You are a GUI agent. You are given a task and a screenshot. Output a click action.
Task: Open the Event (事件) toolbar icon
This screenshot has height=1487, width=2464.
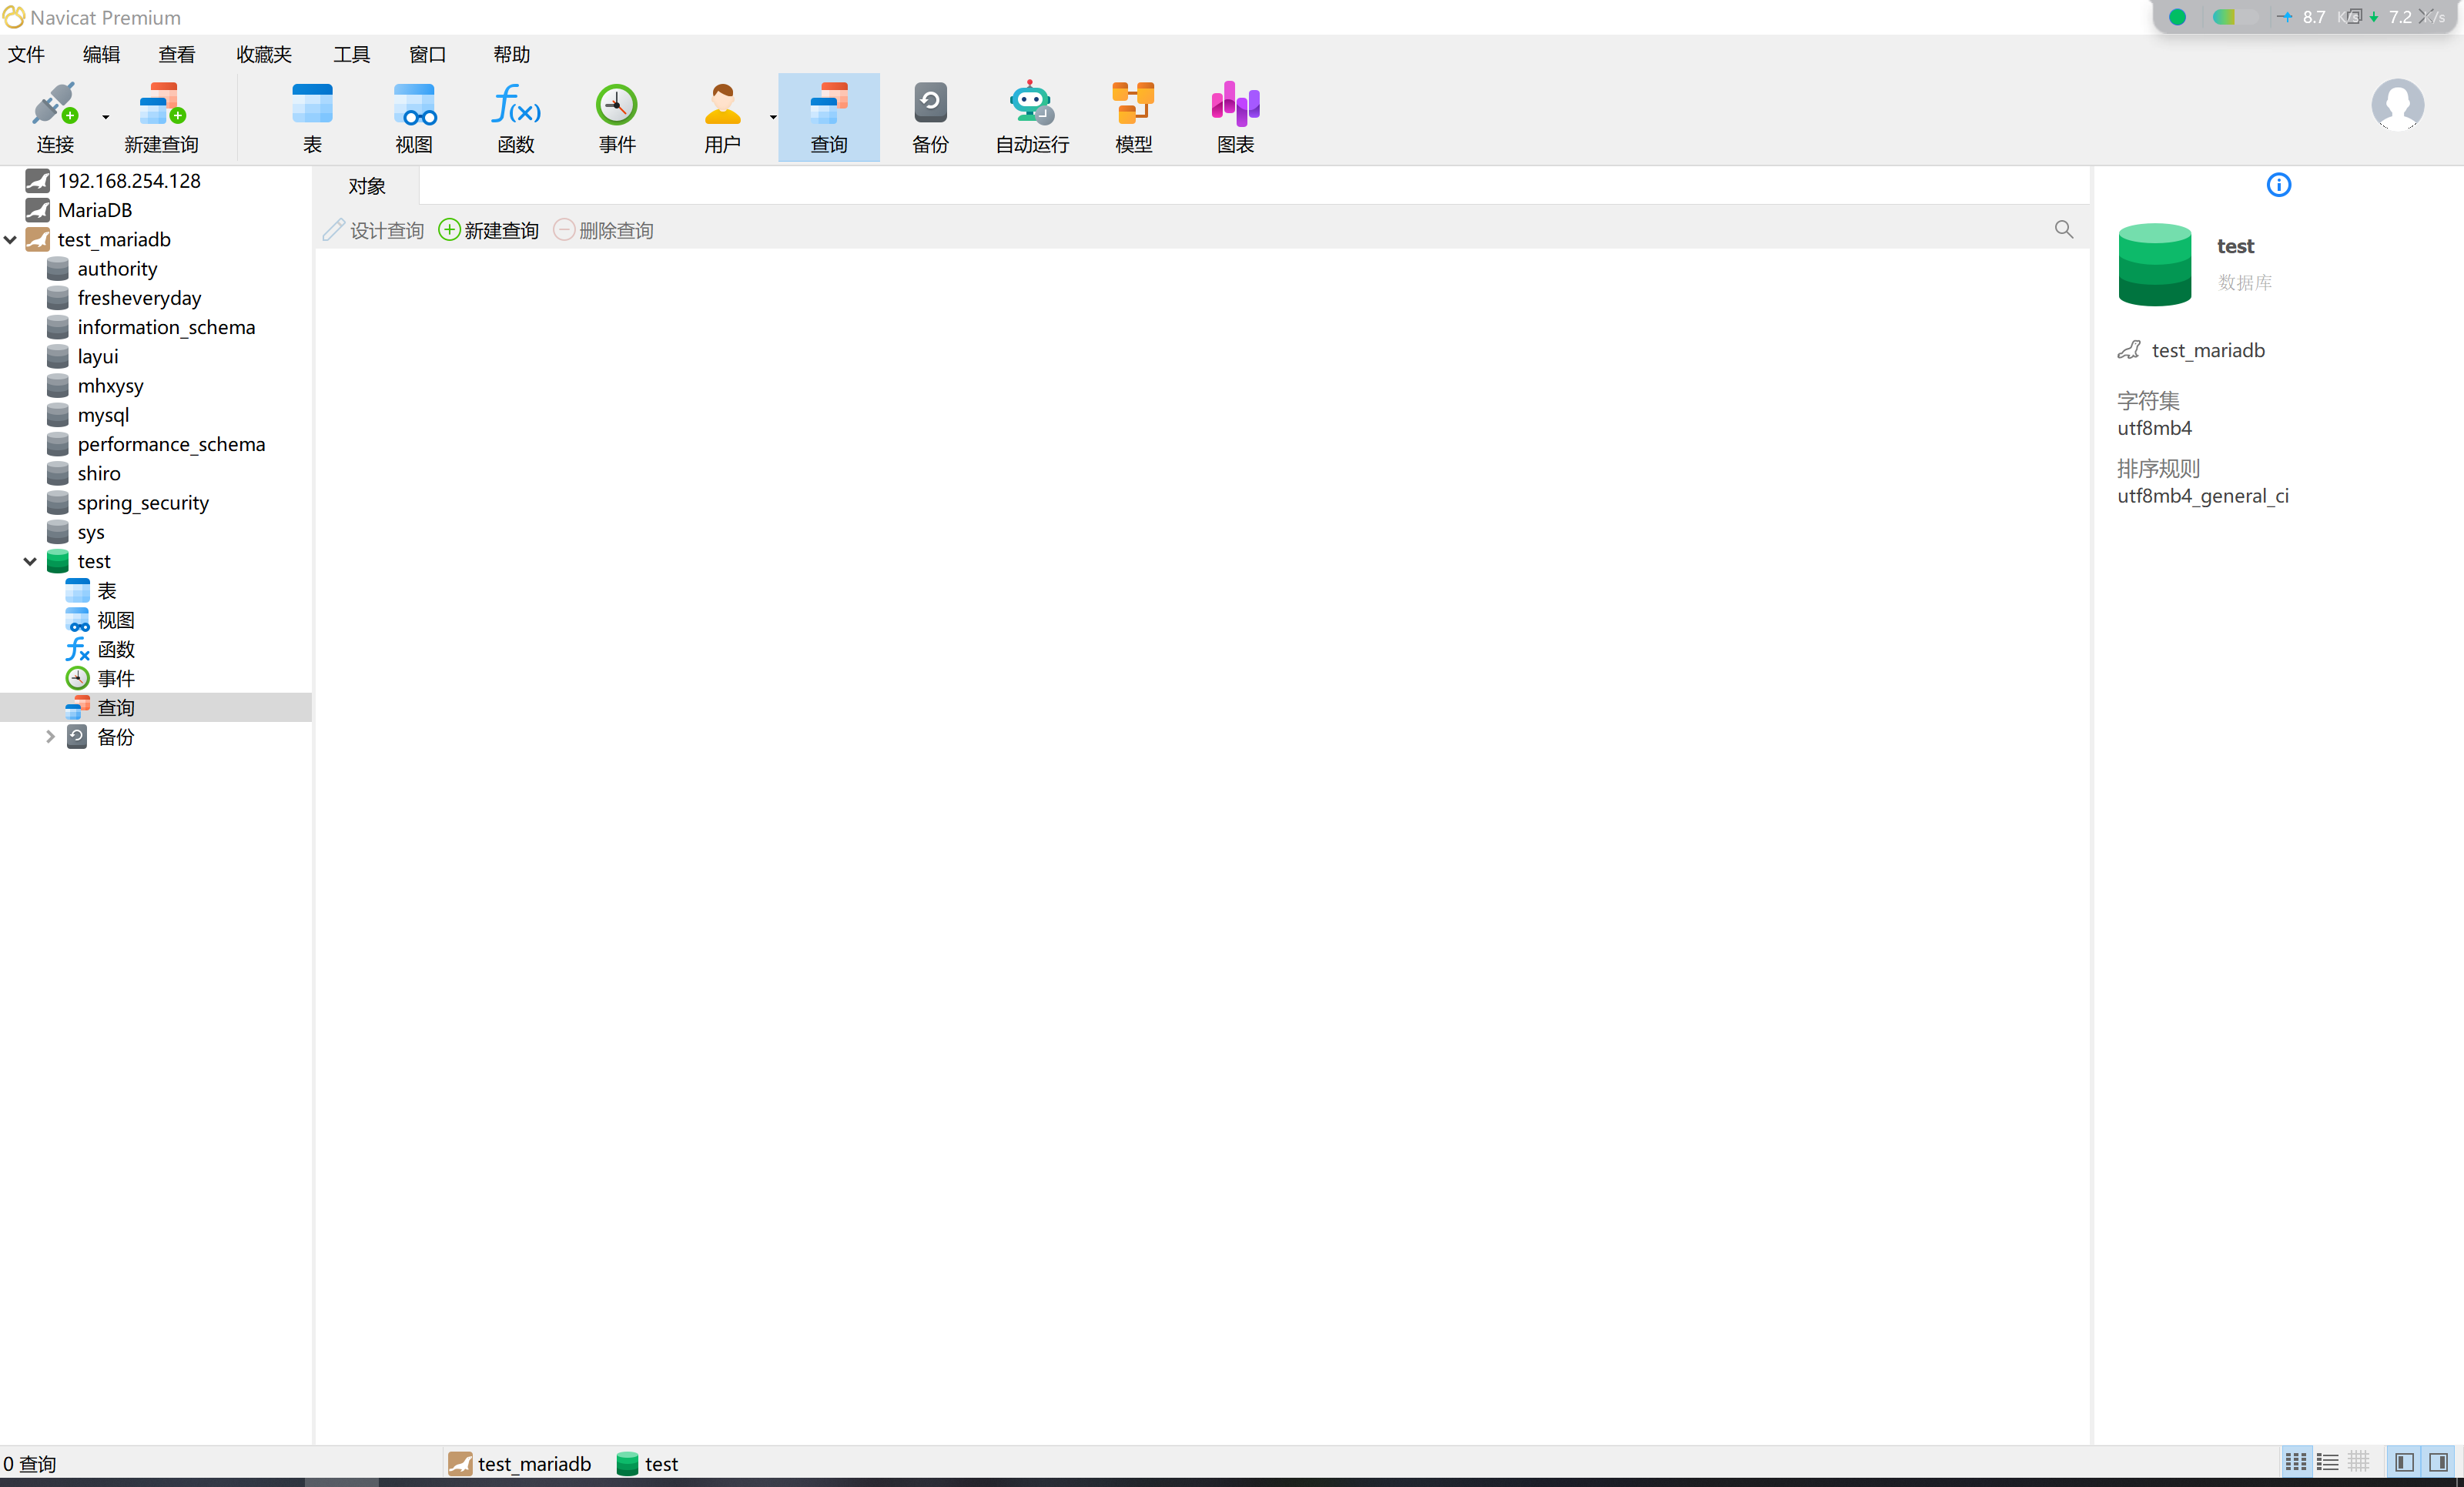tap(617, 117)
